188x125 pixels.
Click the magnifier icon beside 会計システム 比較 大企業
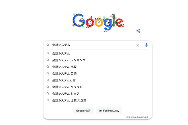pos(48,100)
